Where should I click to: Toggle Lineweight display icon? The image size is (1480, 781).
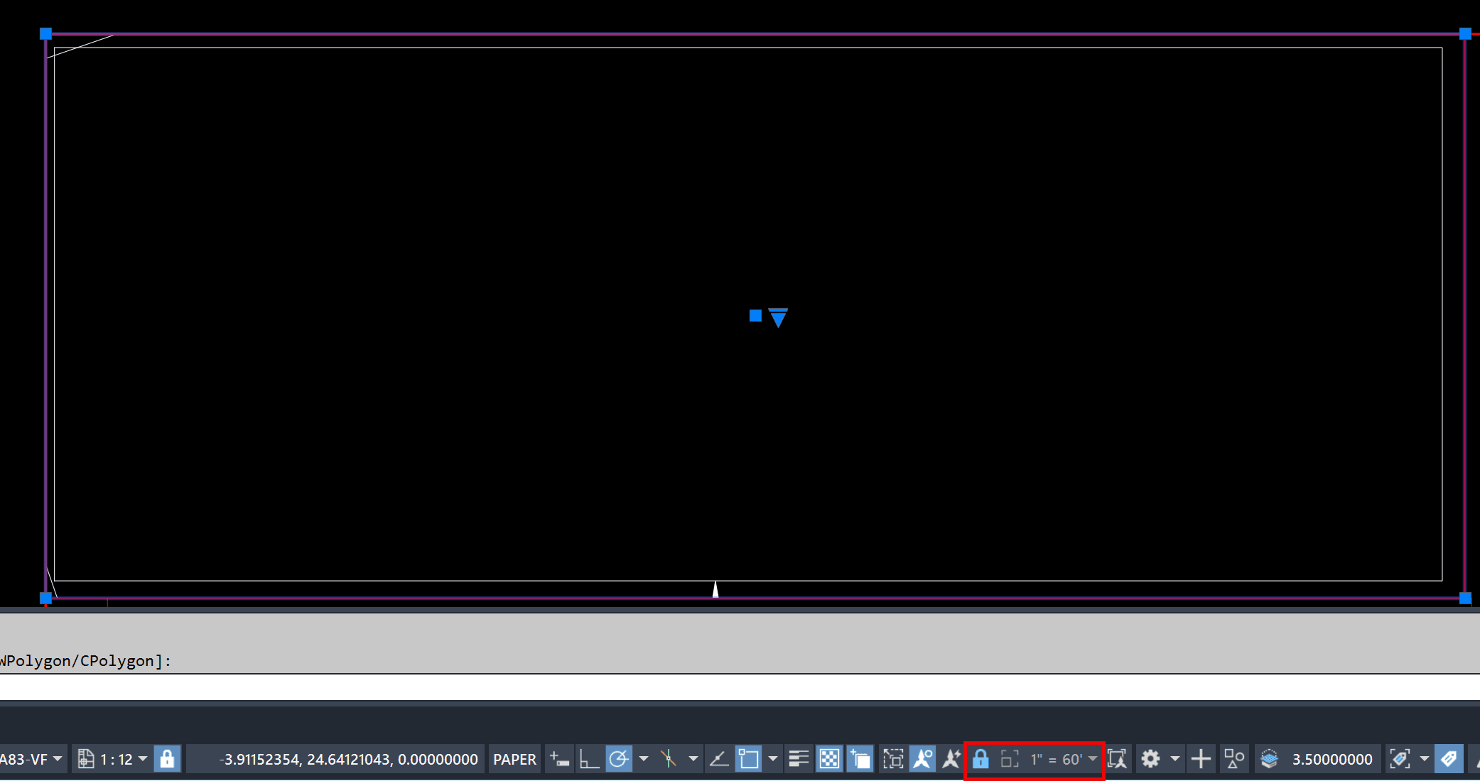[799, 759]
